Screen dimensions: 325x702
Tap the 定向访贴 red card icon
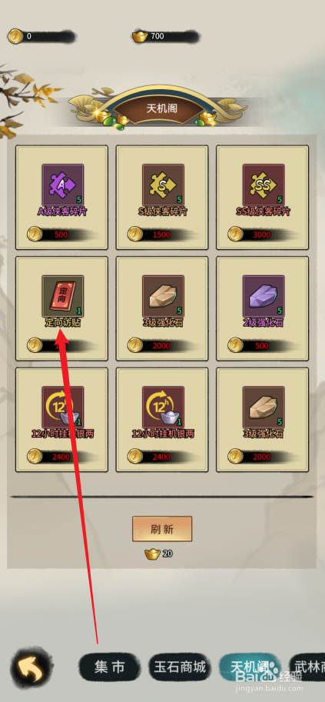tap(63, 296)
